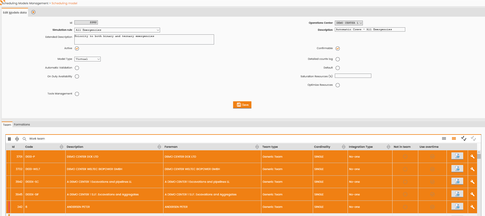The image size is (485, 216).
Task: Open the document detail icon for ANDERSEN PETER
Action: (457, 207)
